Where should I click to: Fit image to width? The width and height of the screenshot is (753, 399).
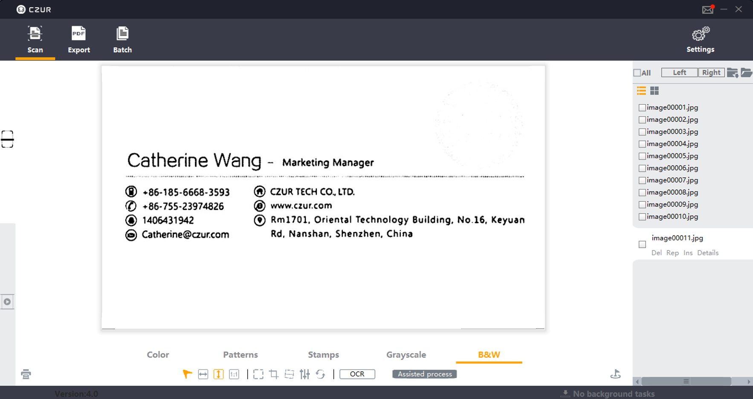[203, 374]
